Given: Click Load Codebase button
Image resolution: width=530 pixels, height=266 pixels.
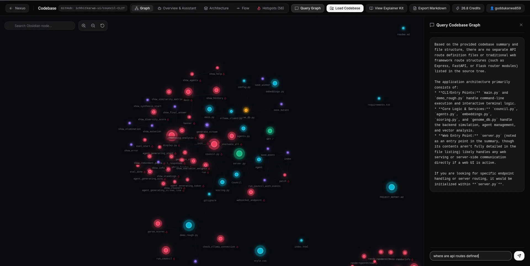Looking at the screenshot, I should (345, 8).
